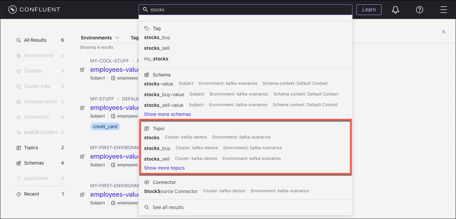The image size is (456, 219).
Task: Click See all results at the bottom
Action: point(168,207)
